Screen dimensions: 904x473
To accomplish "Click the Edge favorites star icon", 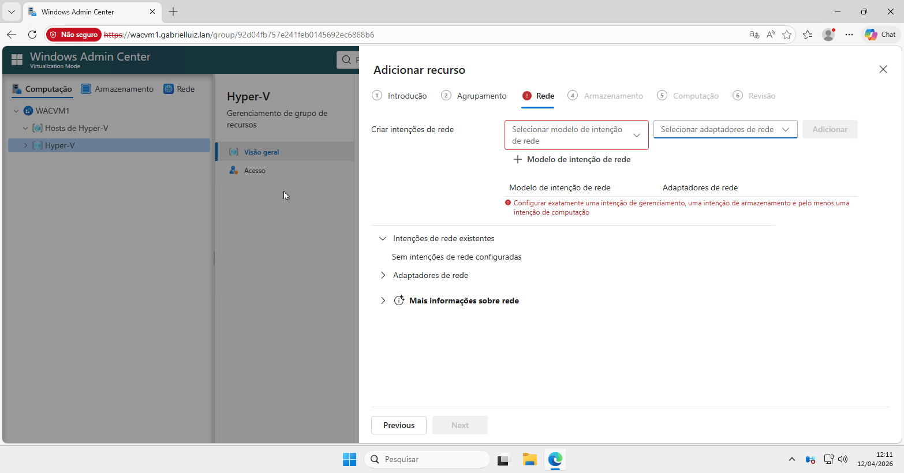I will click(786, 35).
